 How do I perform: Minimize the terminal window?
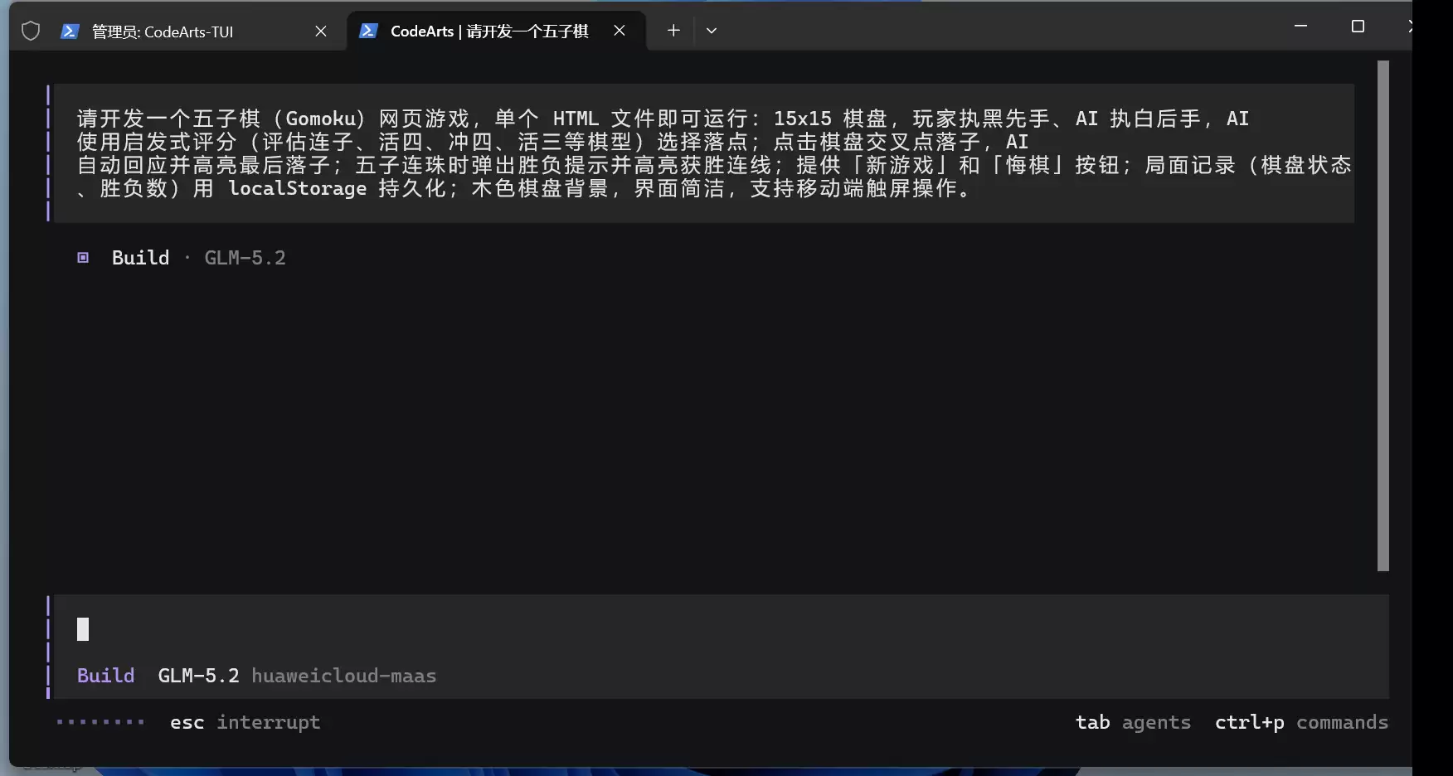1300,27
